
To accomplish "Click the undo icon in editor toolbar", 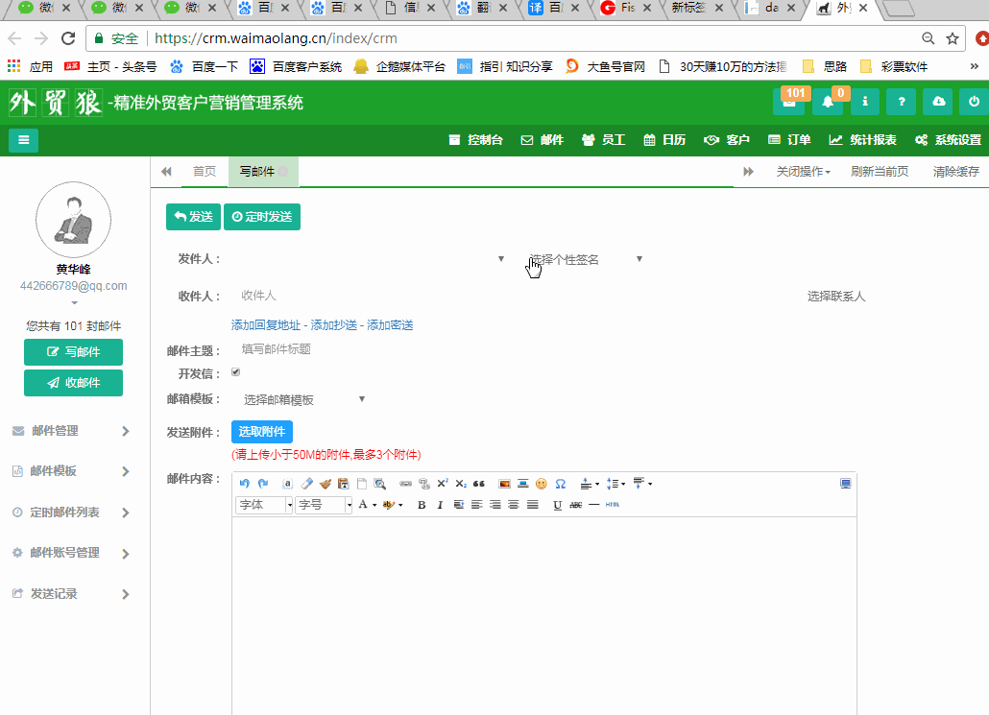I will click(244, 484).
